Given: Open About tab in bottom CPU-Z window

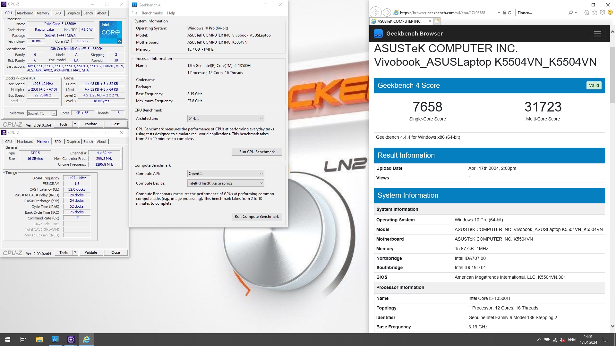Looking at the screenshot, I should click(x=102, y=142).
